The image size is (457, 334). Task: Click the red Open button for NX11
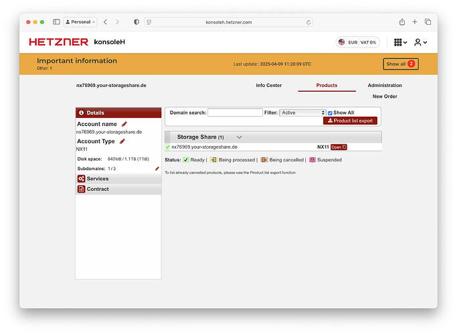click(339, 147)
